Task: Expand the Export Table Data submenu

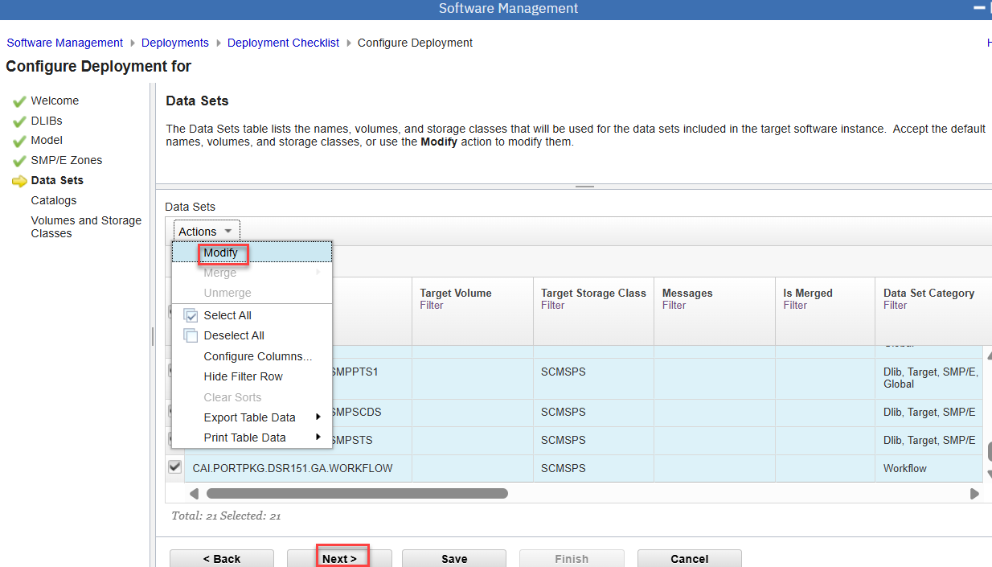Action: coord(249,417)
